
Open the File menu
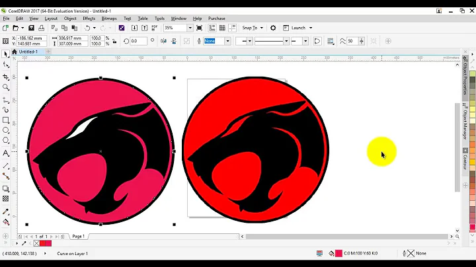[x=6, y=19]
